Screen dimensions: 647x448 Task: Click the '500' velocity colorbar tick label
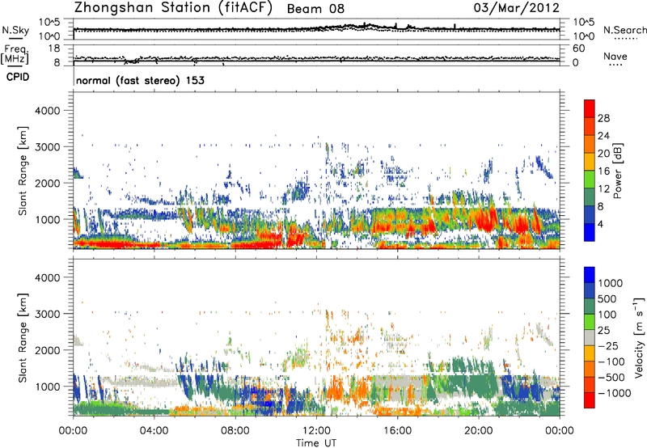[x=608, y=298]
